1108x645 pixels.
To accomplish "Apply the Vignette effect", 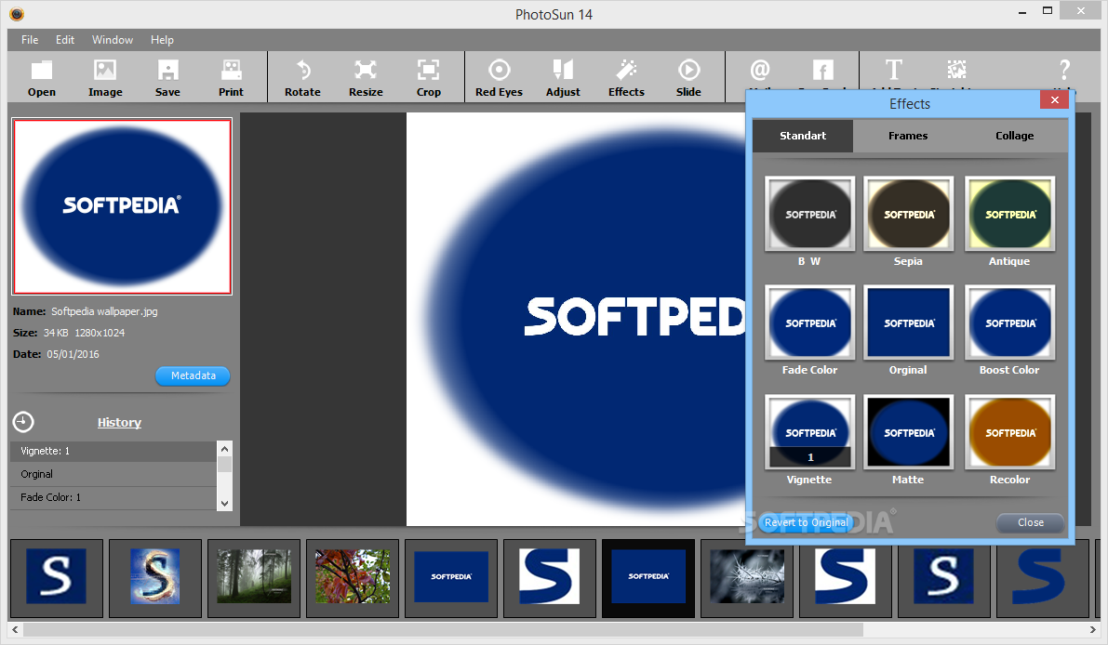I will [809, 432].
